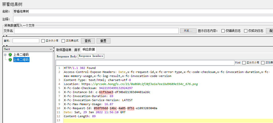Switch to 取样器结果 tab
Viewport: 273px width, 123px height.
click(x=64, y=50)
